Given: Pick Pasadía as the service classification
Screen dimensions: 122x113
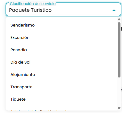Looking at the screenshot, I should (x=61, y=50).
